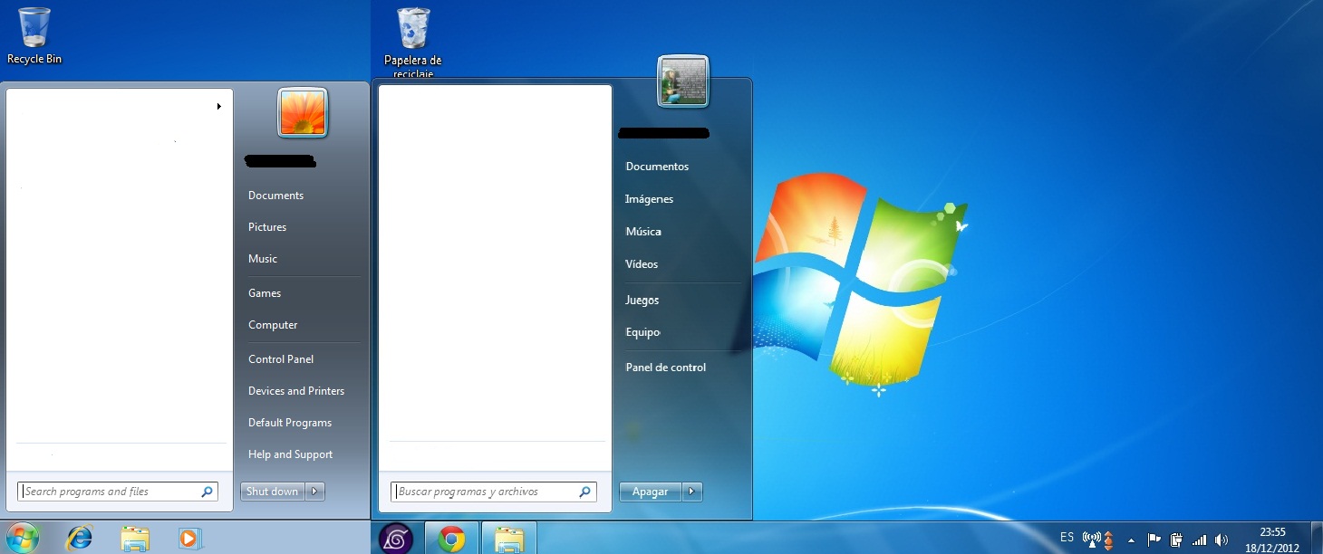Open Windows Explorer on the left taskbar
The image size is (1323, 554).
[x=135, y=539]
